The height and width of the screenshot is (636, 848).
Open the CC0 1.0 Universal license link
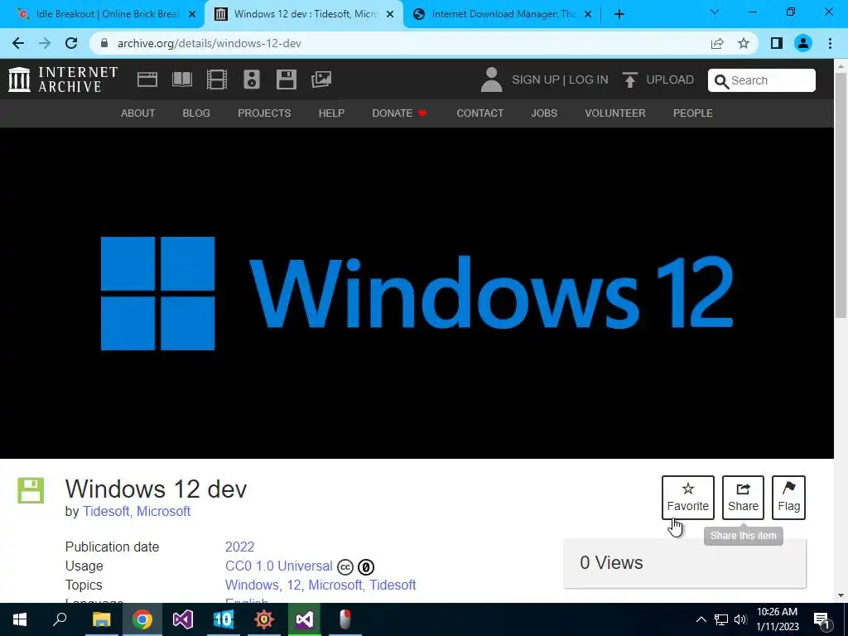click(x=278, y=566)
